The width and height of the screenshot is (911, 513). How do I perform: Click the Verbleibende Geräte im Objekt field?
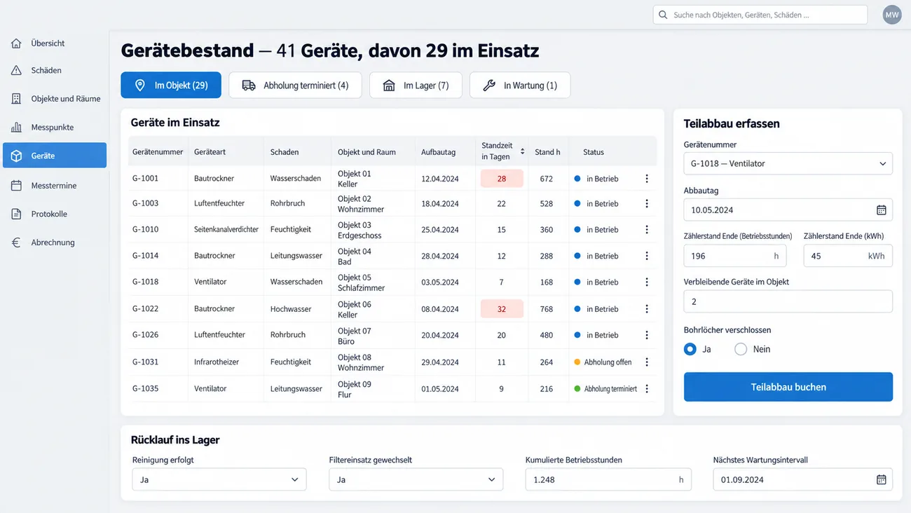[x=788, y=301]
